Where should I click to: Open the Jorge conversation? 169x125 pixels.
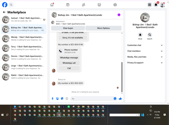click(24, 67)
